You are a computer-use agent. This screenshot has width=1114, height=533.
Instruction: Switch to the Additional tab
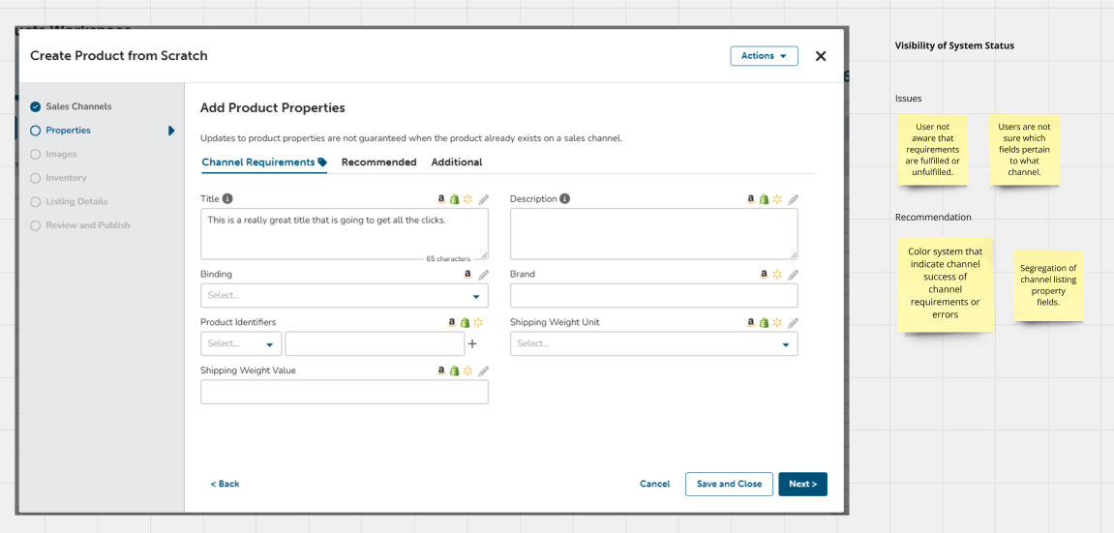[x=457, y=163]
